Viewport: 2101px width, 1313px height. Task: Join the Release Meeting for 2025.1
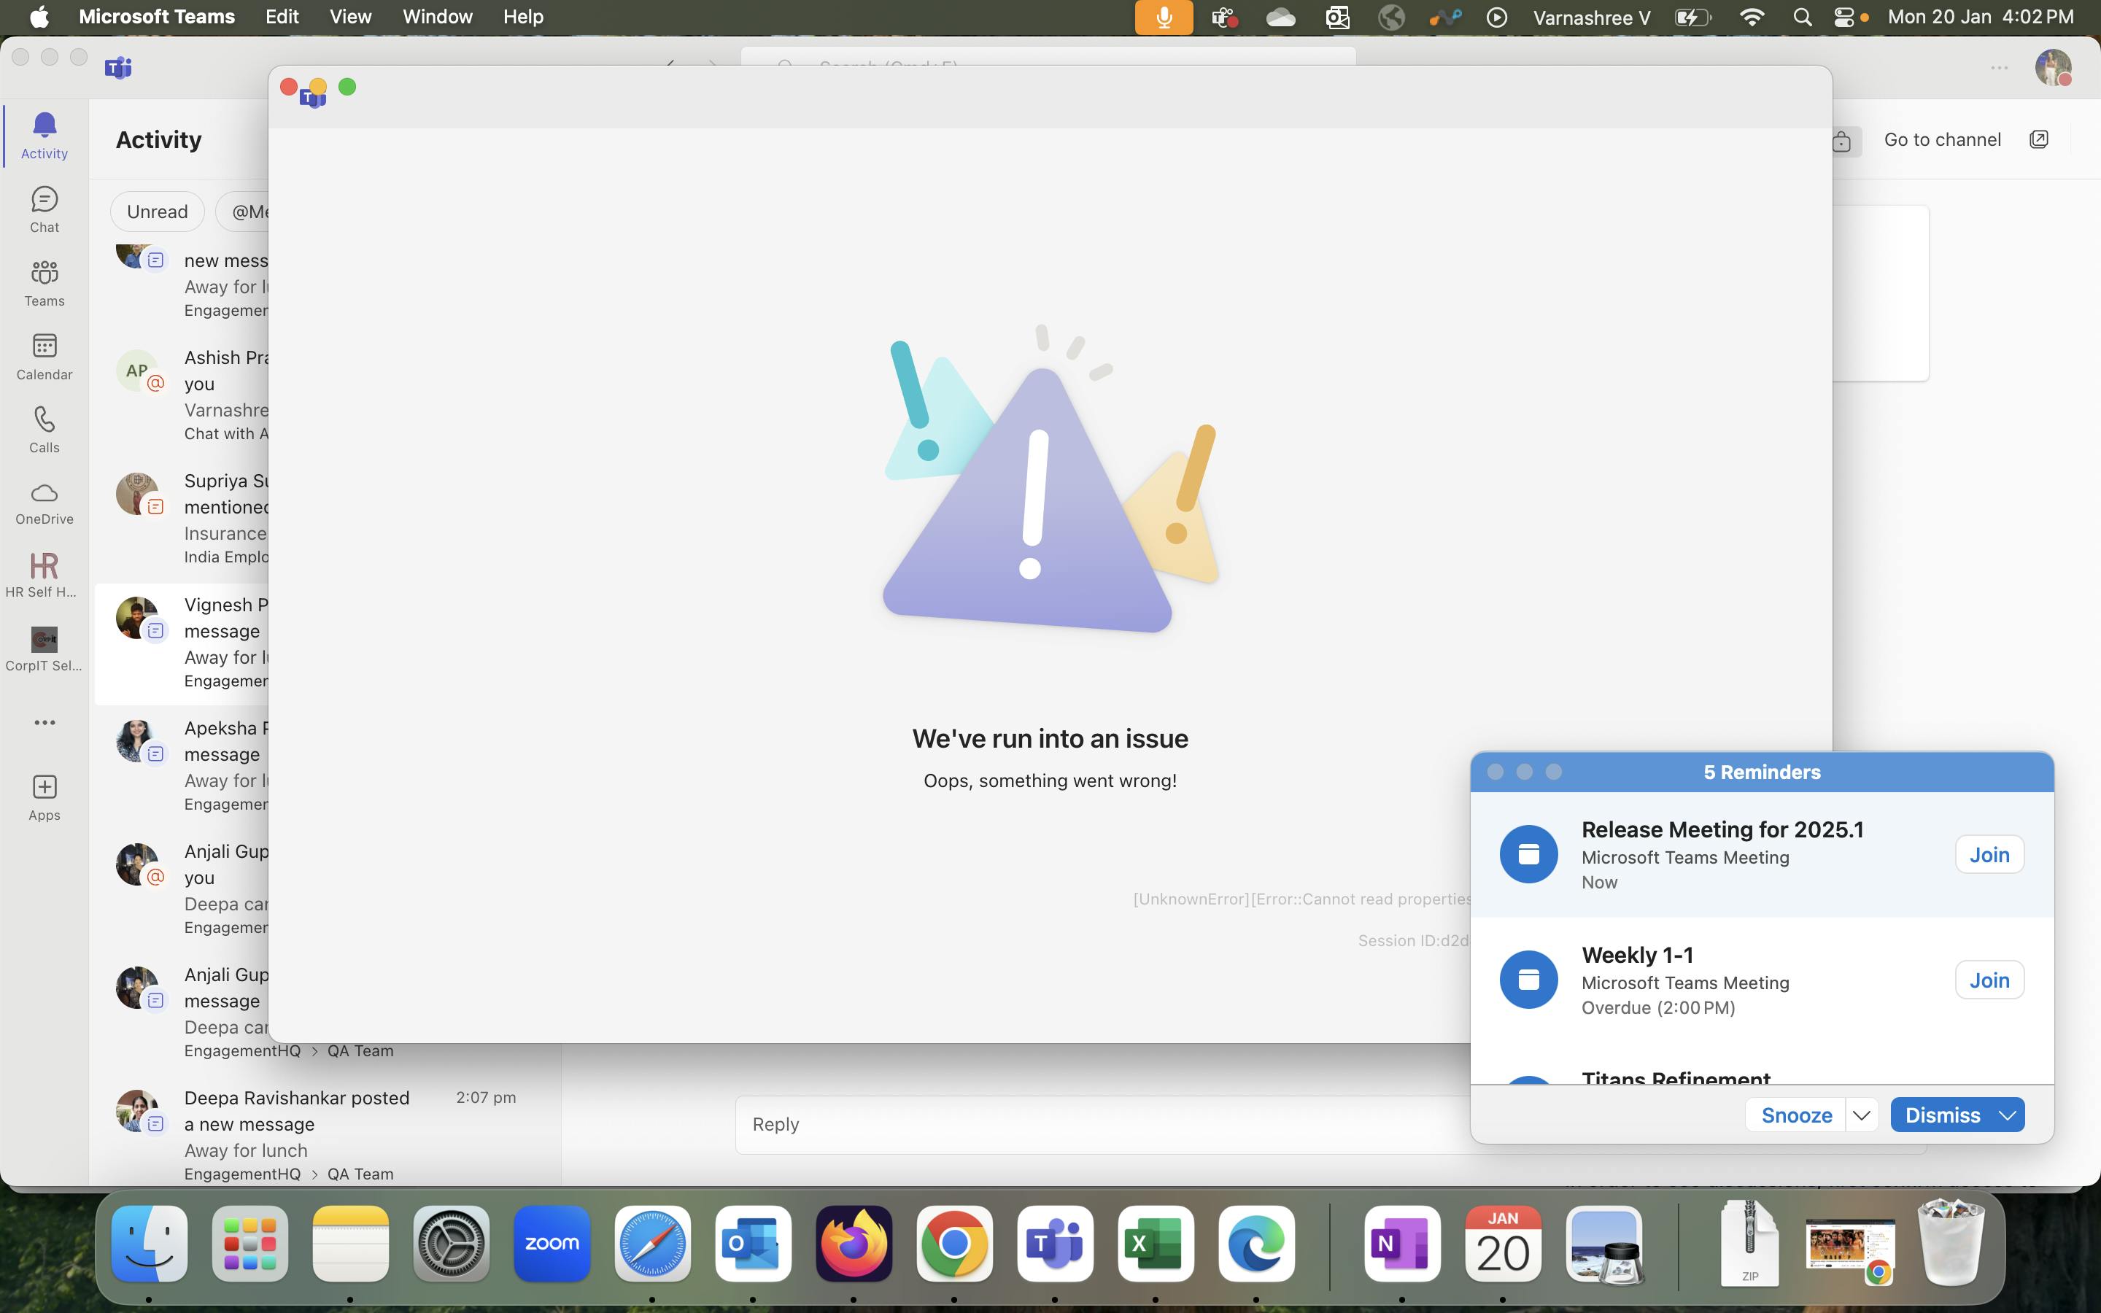point(1989,854)
